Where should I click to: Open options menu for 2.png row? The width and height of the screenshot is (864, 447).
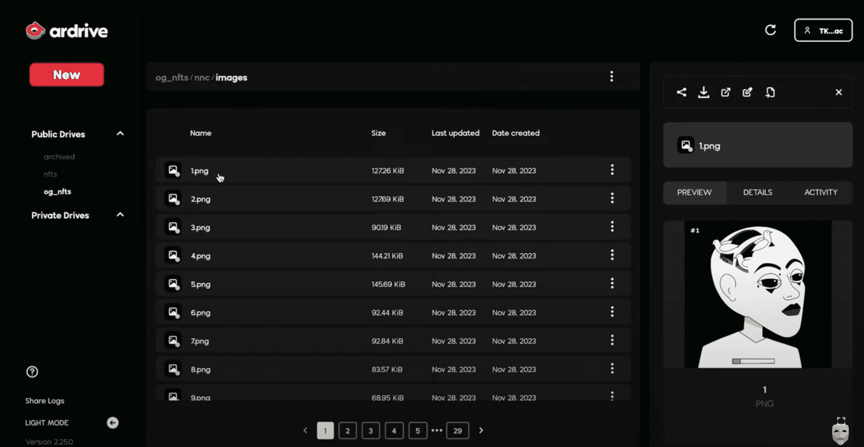(612, 198)
